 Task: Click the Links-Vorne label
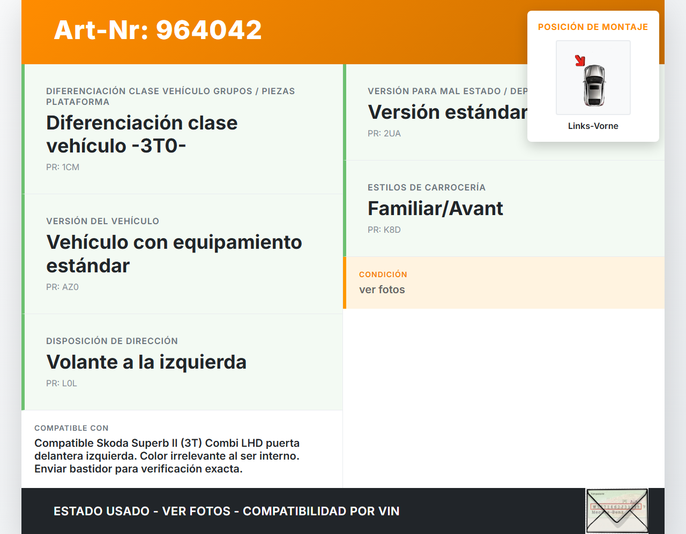click(593, 126)
